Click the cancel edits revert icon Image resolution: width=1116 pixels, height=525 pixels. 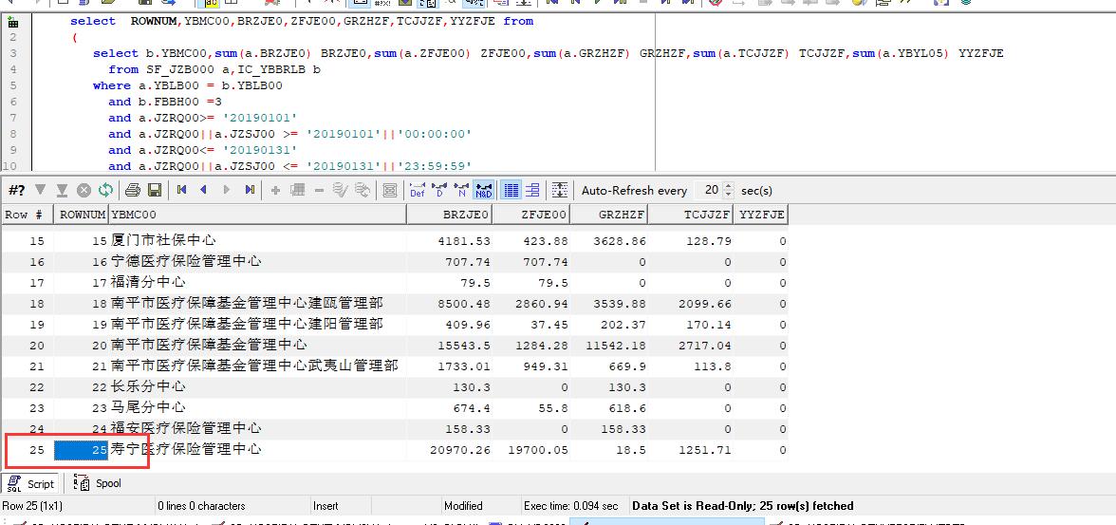tap(363, 190)
